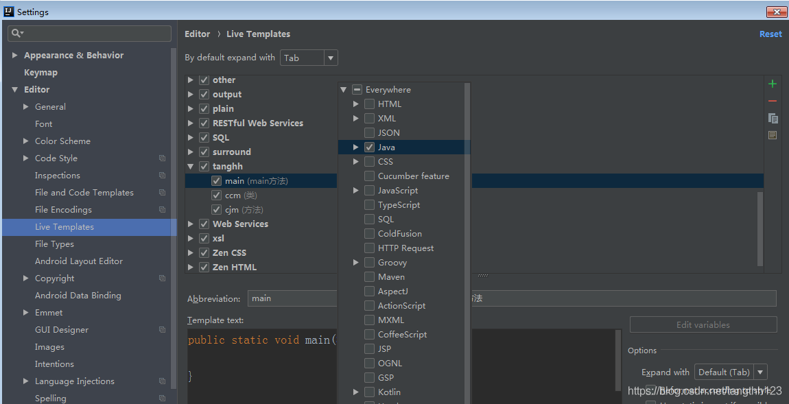Click the Edit variables button
Viewport: 789px width, 404px height.
[x=703, y=324]
